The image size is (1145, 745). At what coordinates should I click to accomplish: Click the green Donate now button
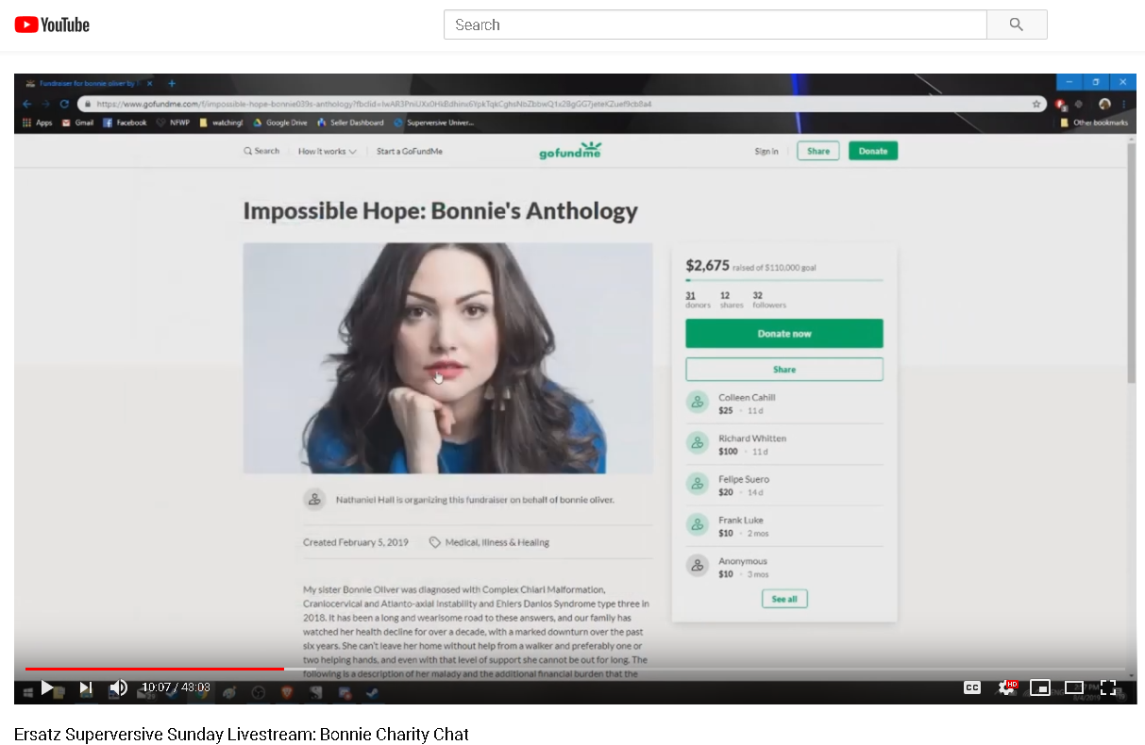(x=783, y=334)
